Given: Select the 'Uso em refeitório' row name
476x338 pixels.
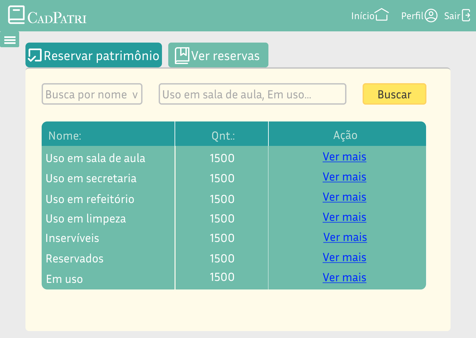Looking at the screenshot, I should tap(90, 199).
